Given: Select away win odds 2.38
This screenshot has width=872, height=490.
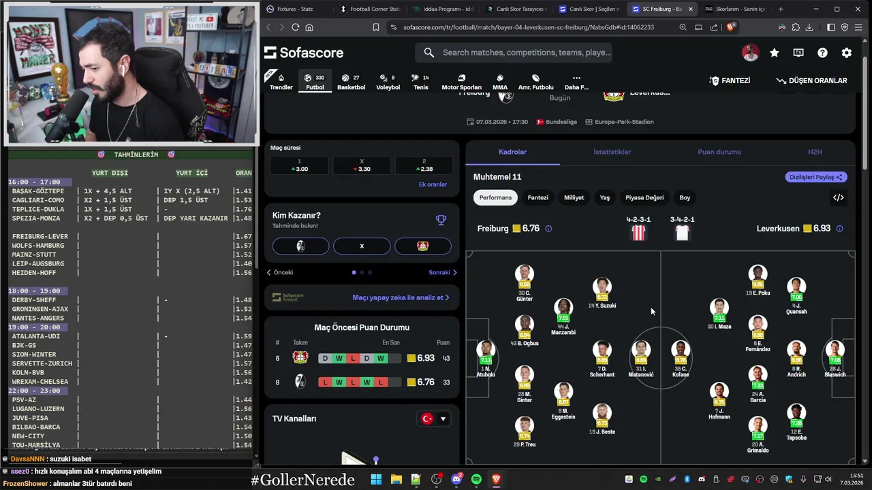Looking at the screenshot, I should click(x=424, y=165).
